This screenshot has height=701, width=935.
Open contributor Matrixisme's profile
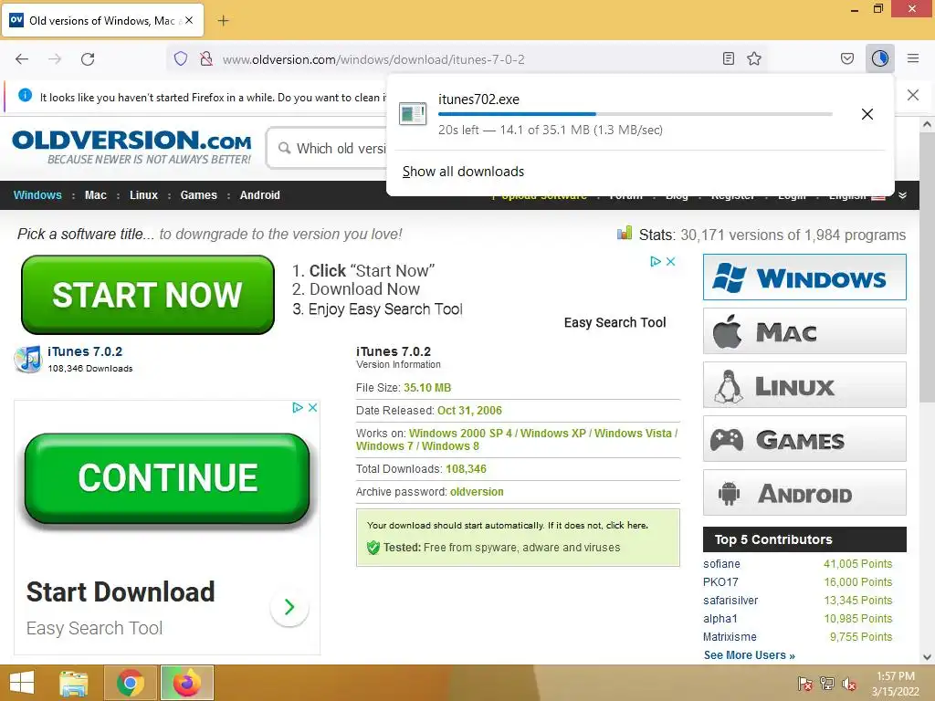point(730,636)
